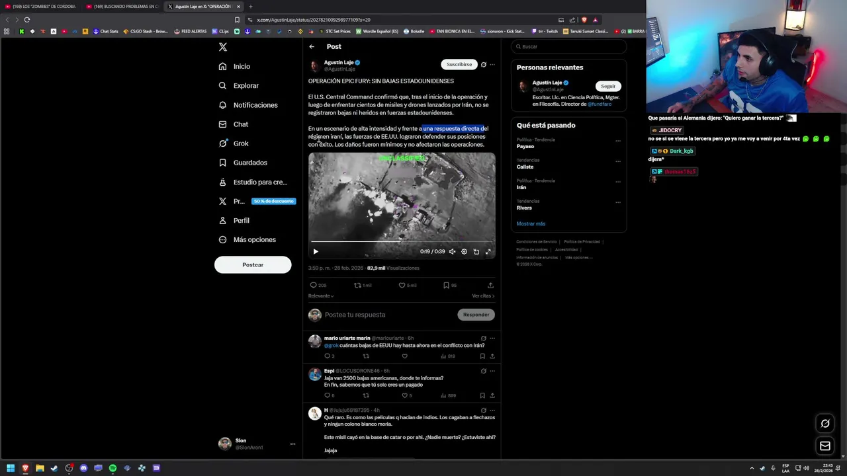Viewport: 847px width, 476px height.
Task: Open the Relevante sort dropdown
Action: [x=321, y=296]
